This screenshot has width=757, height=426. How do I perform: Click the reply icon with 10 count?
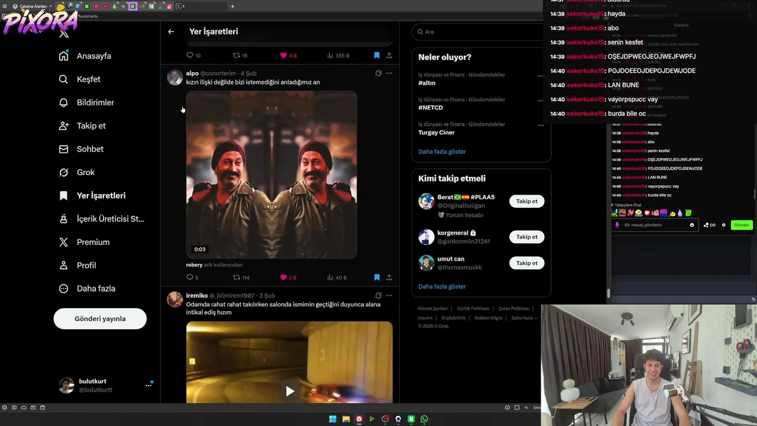coord(190,55)
